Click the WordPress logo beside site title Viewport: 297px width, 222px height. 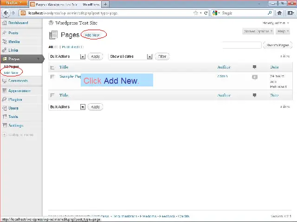[x=51, y=23]
